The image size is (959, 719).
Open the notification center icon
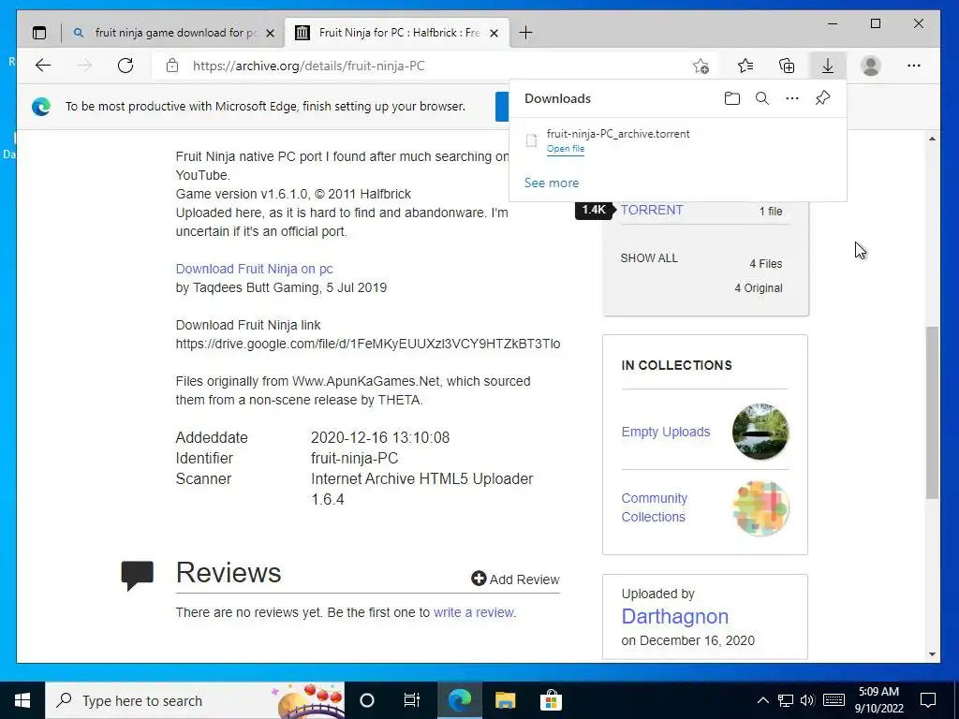928,700
